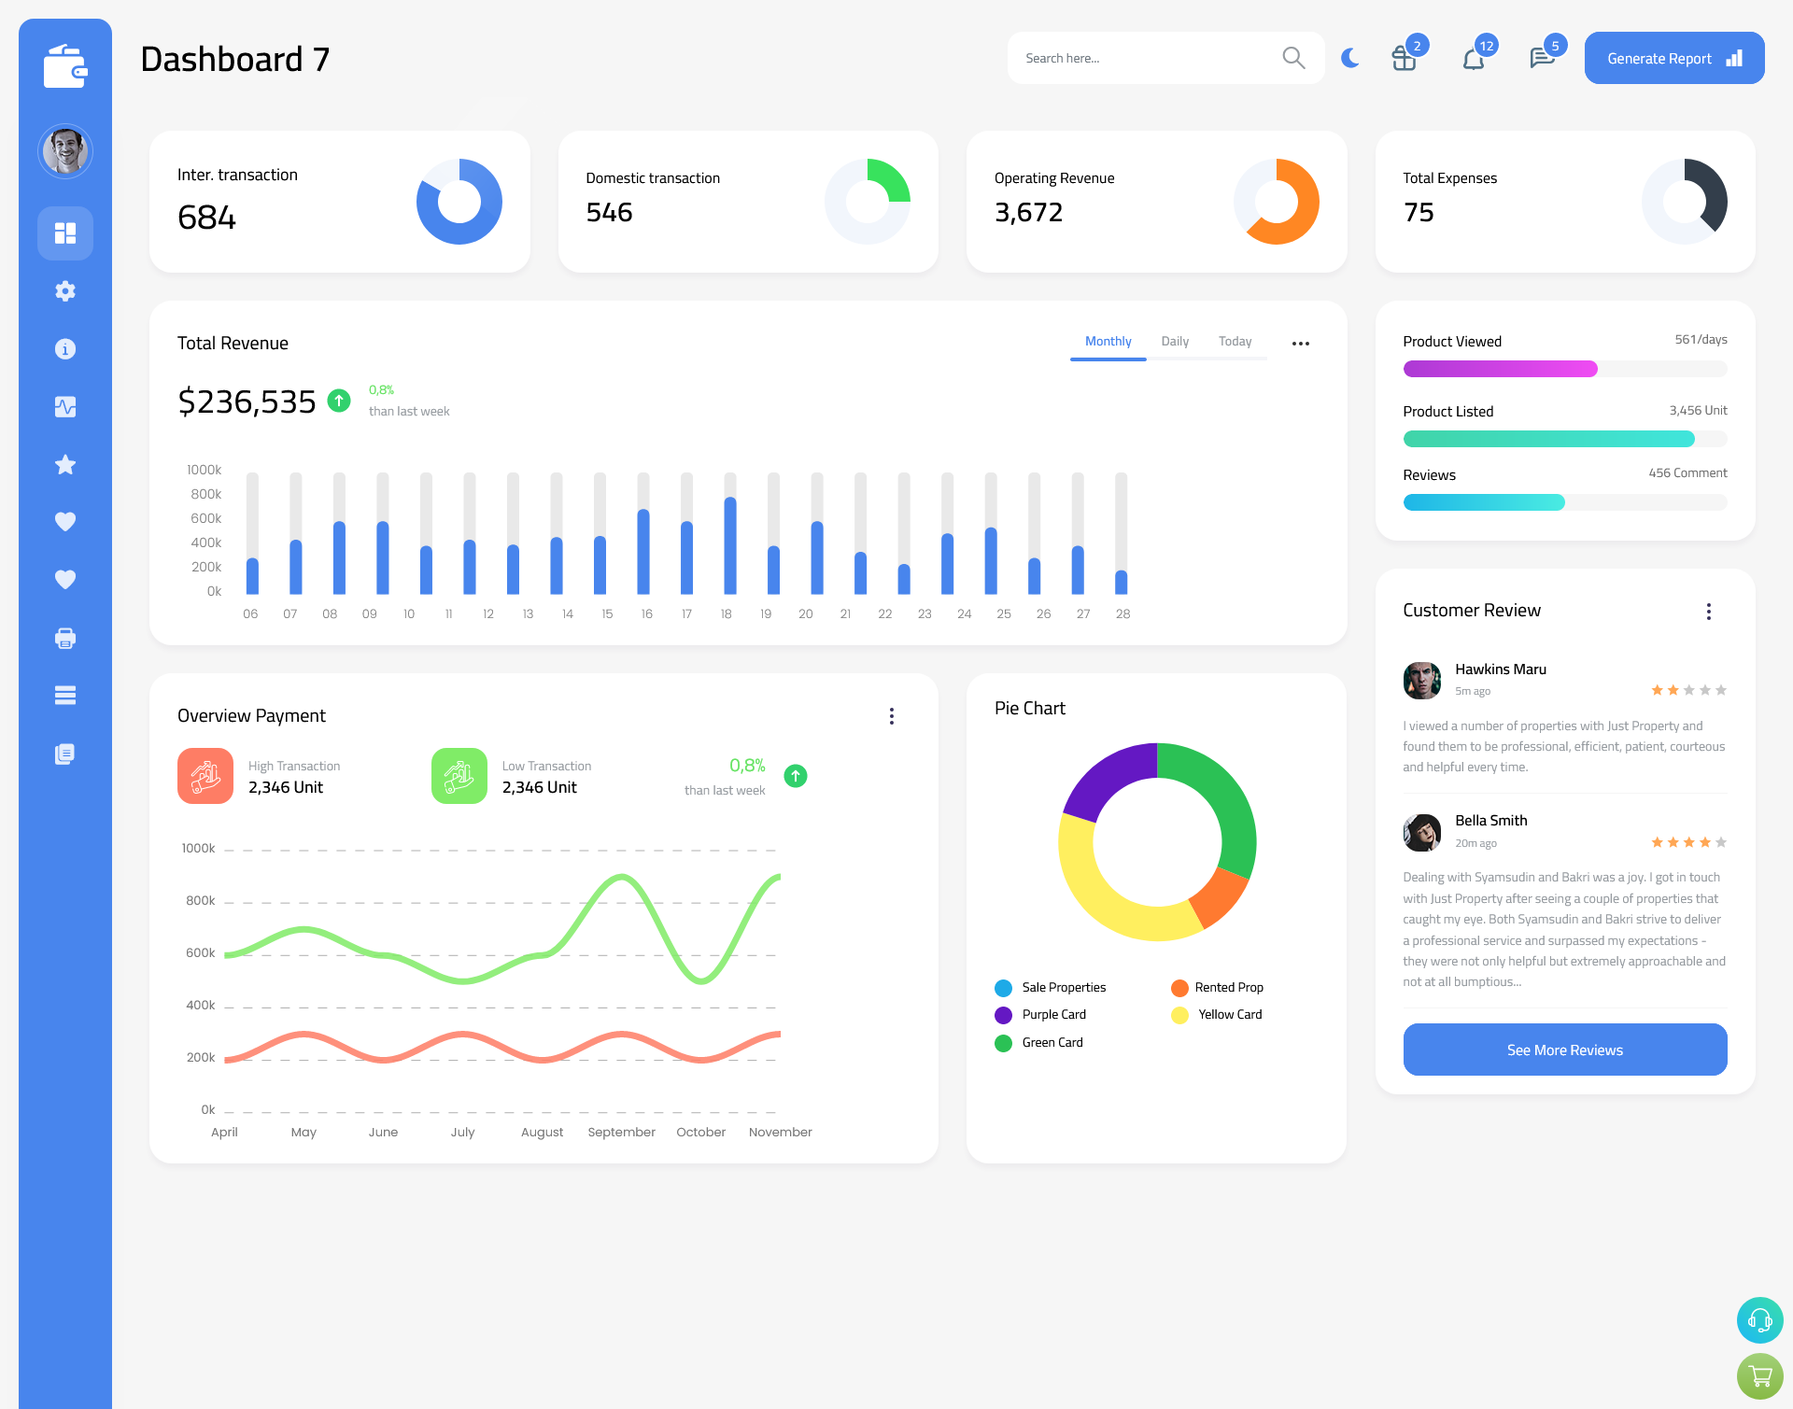Open the list/menu sidebar icon

point(64,696)
